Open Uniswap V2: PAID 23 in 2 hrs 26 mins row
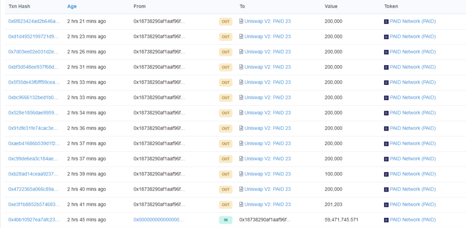468x228 pixels. pos(267,52)
